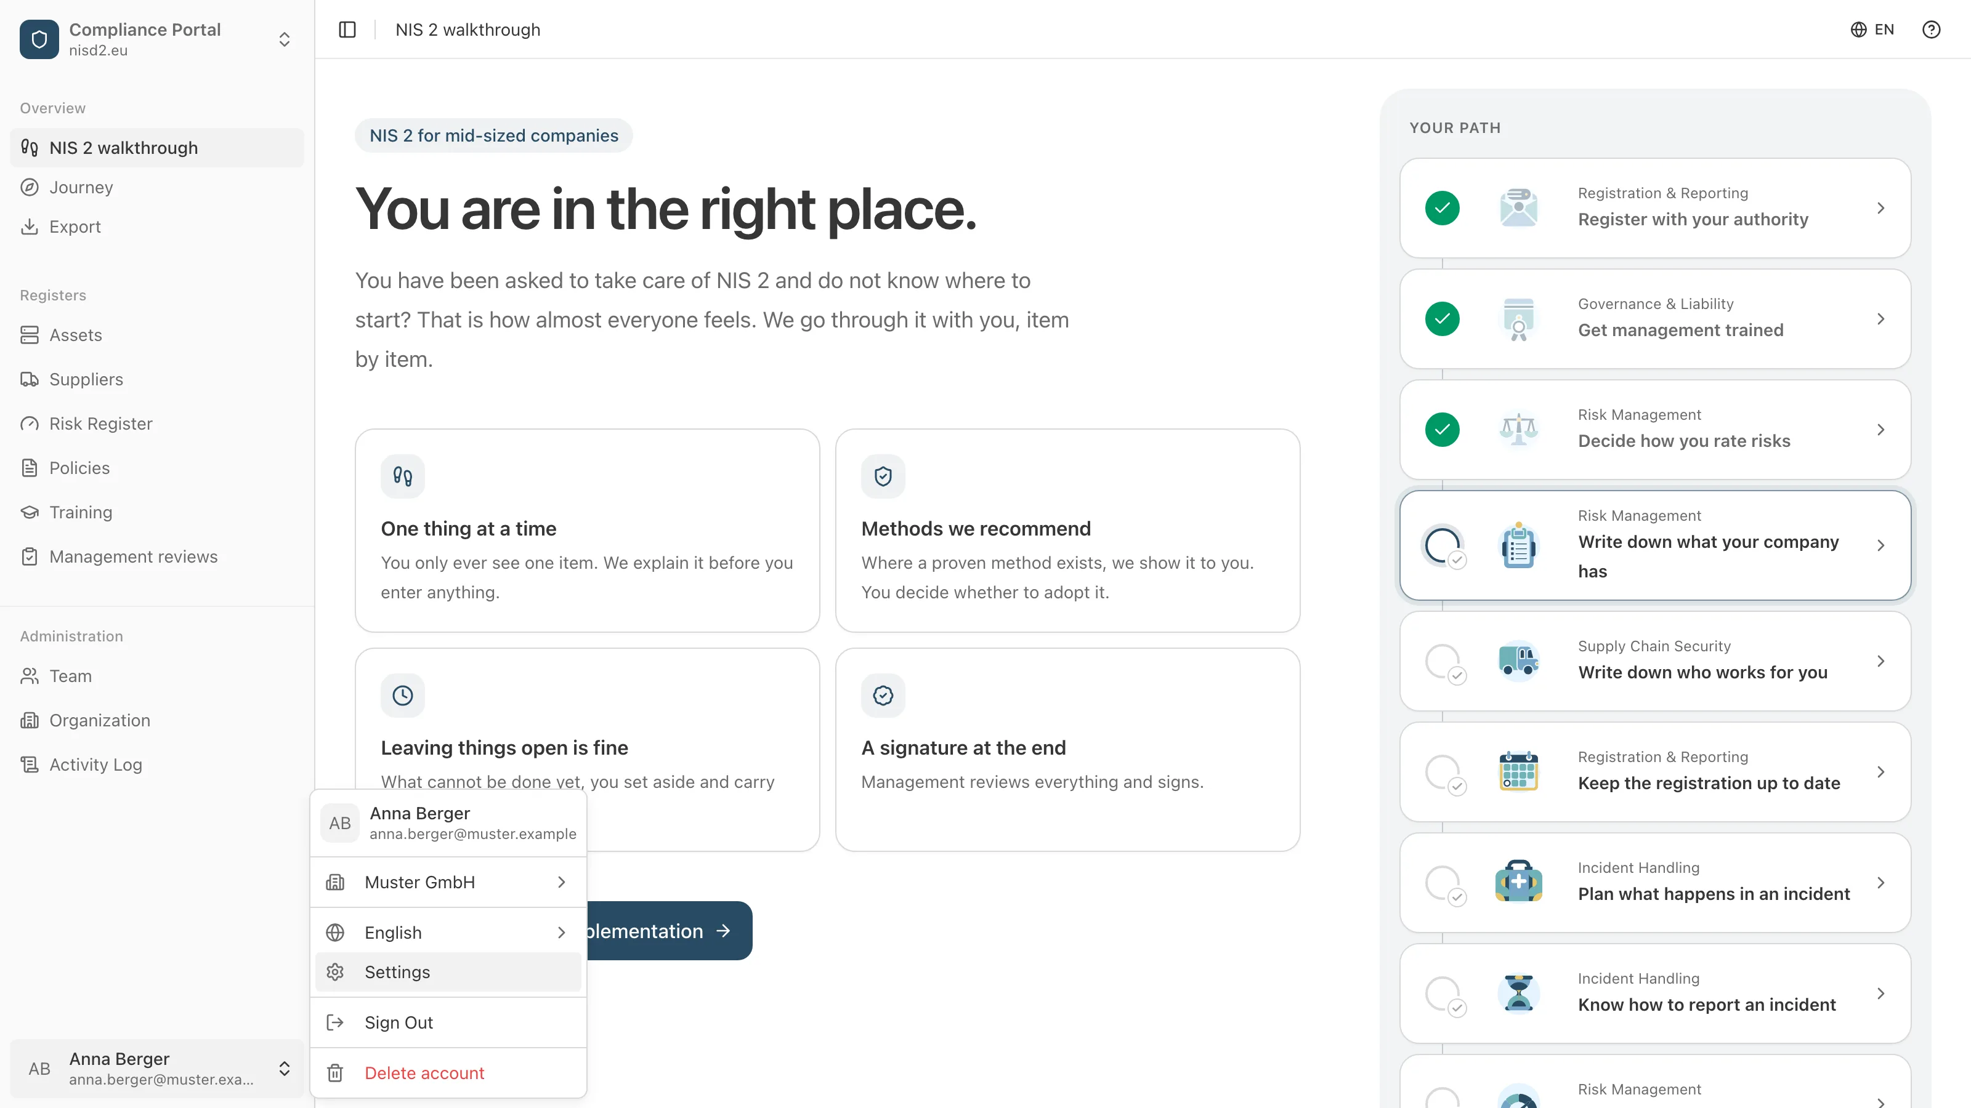1971x1108 pixels.
Task: Expand the Compliance Portal workspace switcher
Action: [x=284, y=39]
